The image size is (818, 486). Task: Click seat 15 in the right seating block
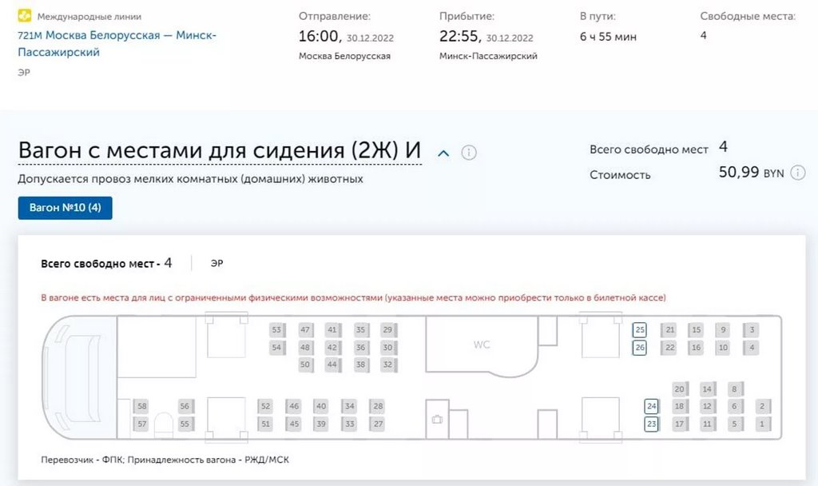(x=696, y=329)
